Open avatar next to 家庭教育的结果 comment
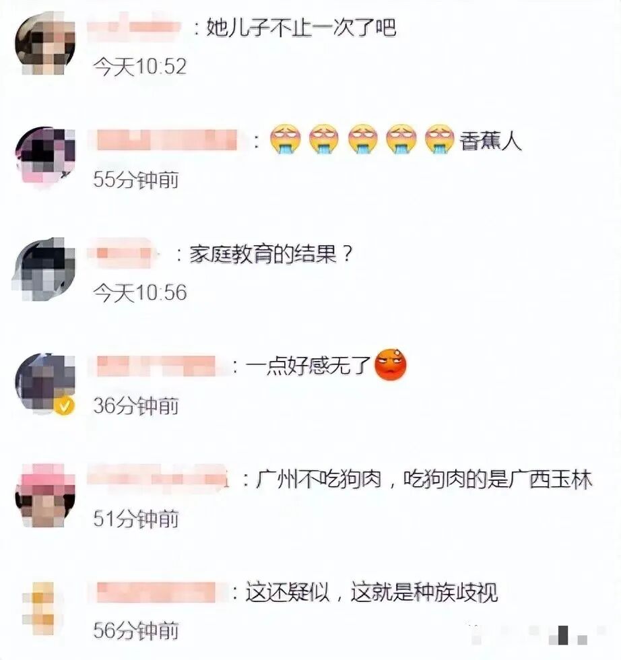Viewport: 621px width, 660px height. pos(45,269)
